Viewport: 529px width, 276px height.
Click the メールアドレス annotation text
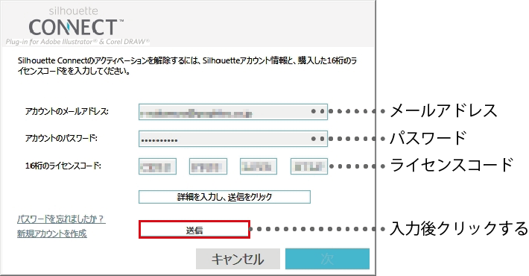point(443,111)
